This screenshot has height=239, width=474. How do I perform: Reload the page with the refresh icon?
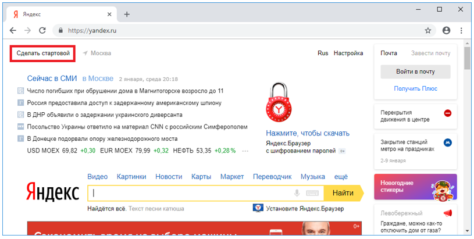click(42, 30)
